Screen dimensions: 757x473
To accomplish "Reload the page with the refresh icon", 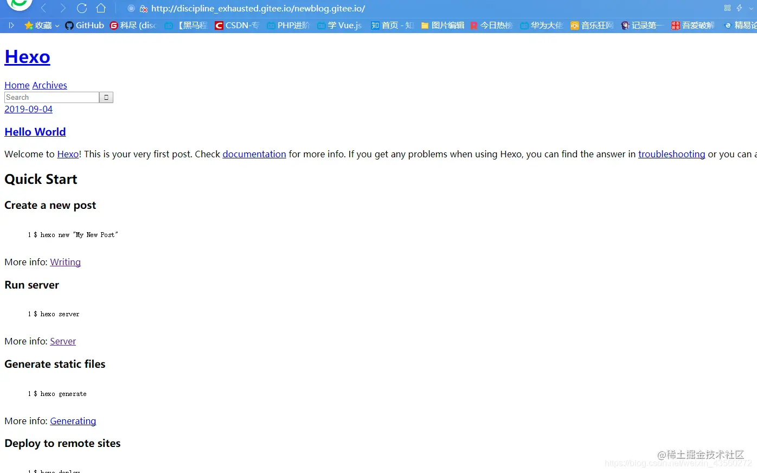I will pos(82,8).
